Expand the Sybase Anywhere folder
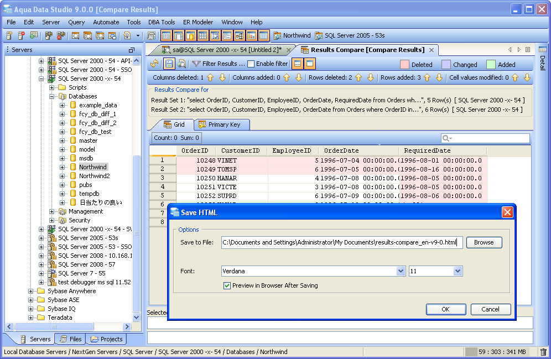Screen dimensions: 551x359 click(x=30, y=291)
